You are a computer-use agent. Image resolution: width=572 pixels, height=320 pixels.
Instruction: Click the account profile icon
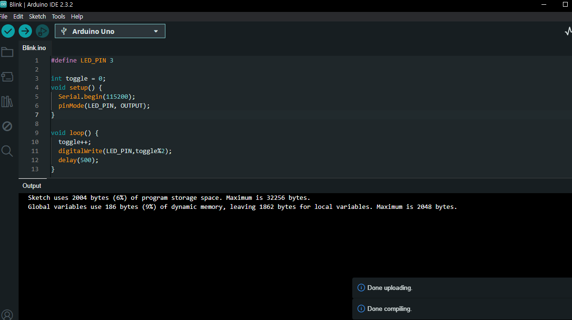pos(7,315)
